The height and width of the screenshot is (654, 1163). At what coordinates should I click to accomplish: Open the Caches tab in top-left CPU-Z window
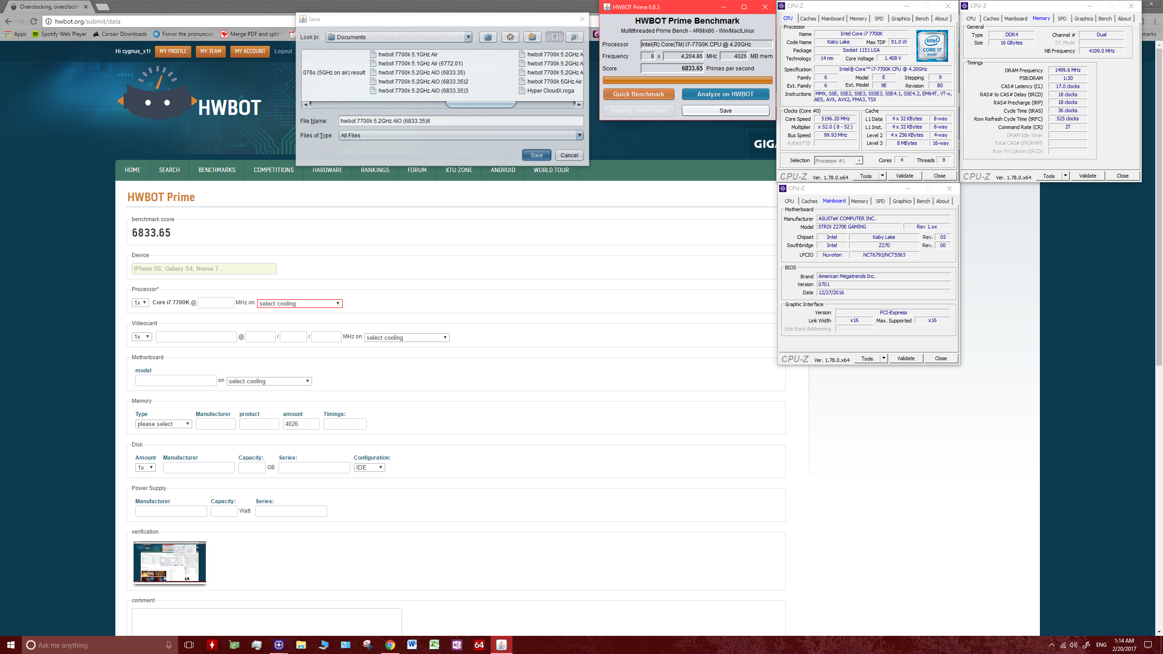tap(808, 19)
